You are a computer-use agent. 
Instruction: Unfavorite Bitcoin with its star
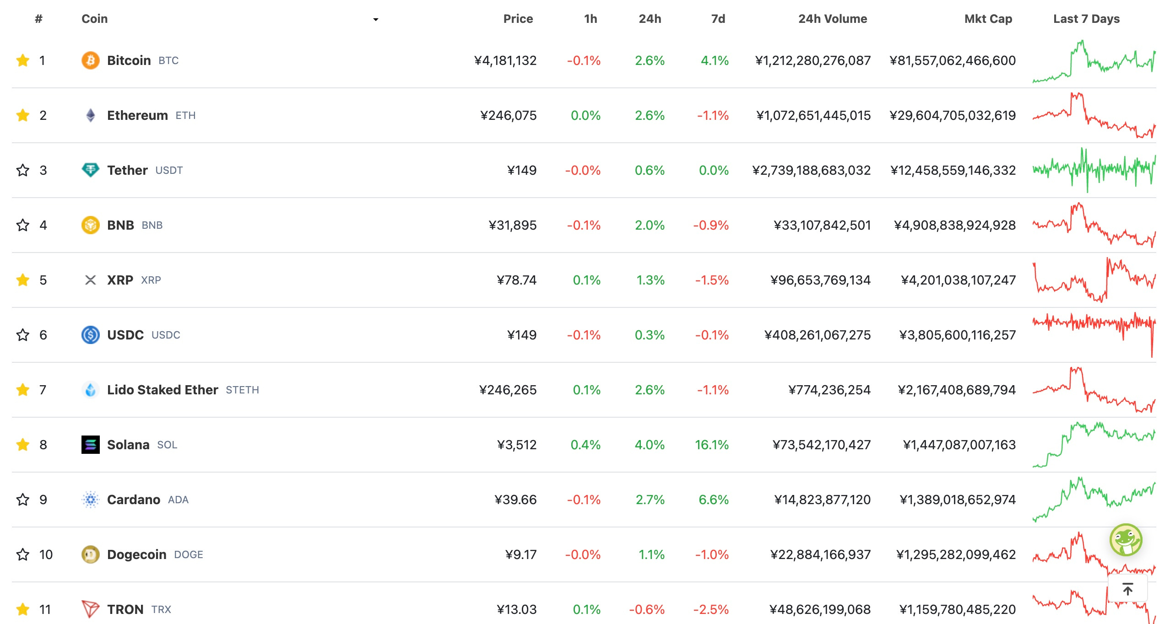[x=22, y=60]
